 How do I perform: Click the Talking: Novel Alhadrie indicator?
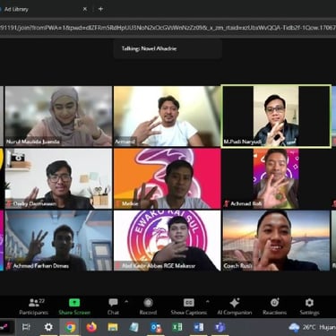tap(168, 48)
